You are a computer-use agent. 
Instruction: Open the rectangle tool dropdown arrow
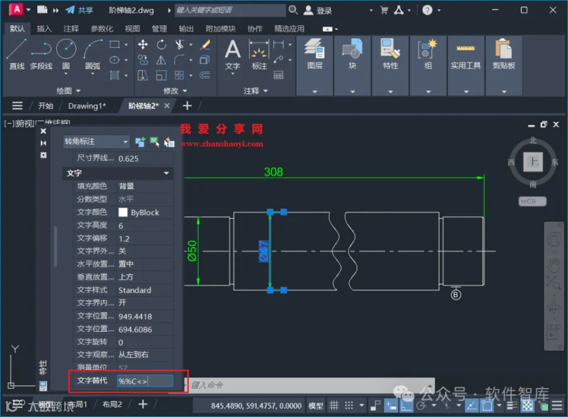click(x=126, y=45)
